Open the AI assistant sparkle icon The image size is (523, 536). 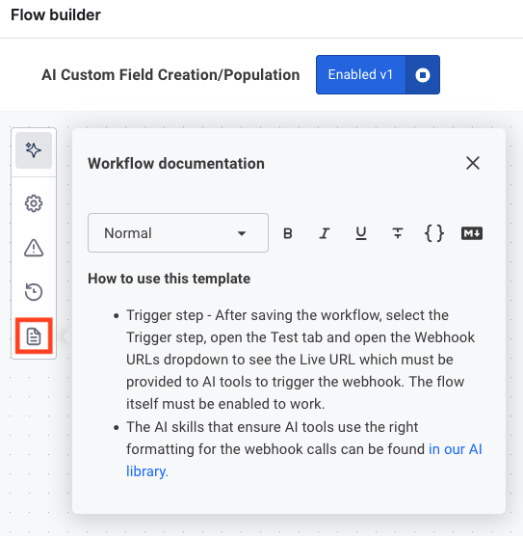[34, 150]
